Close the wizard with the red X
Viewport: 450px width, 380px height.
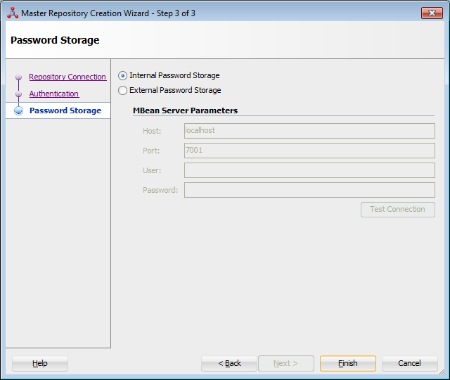pyautogui.click(x=432, y=13)
